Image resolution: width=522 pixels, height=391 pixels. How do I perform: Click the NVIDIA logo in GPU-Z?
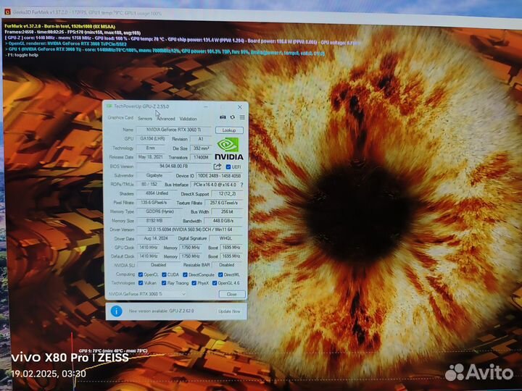tap(229, 148)
